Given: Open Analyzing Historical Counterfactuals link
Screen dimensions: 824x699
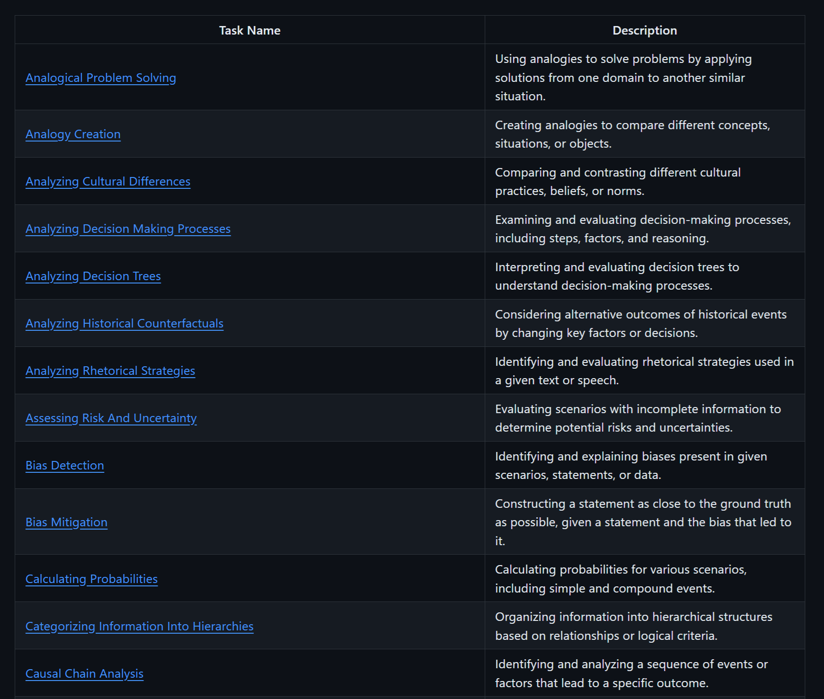Looking at the screenshot, I should (124, 324).
